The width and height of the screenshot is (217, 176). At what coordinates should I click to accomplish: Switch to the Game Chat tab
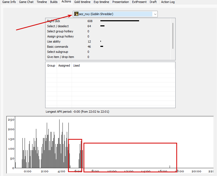pos(26,2)
